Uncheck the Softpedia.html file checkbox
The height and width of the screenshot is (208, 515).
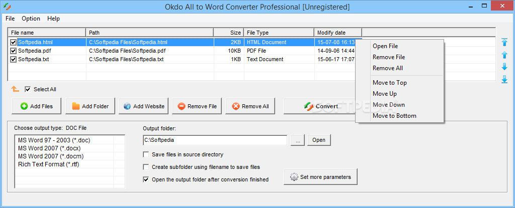pyautogui.click(x=13, y=42)
